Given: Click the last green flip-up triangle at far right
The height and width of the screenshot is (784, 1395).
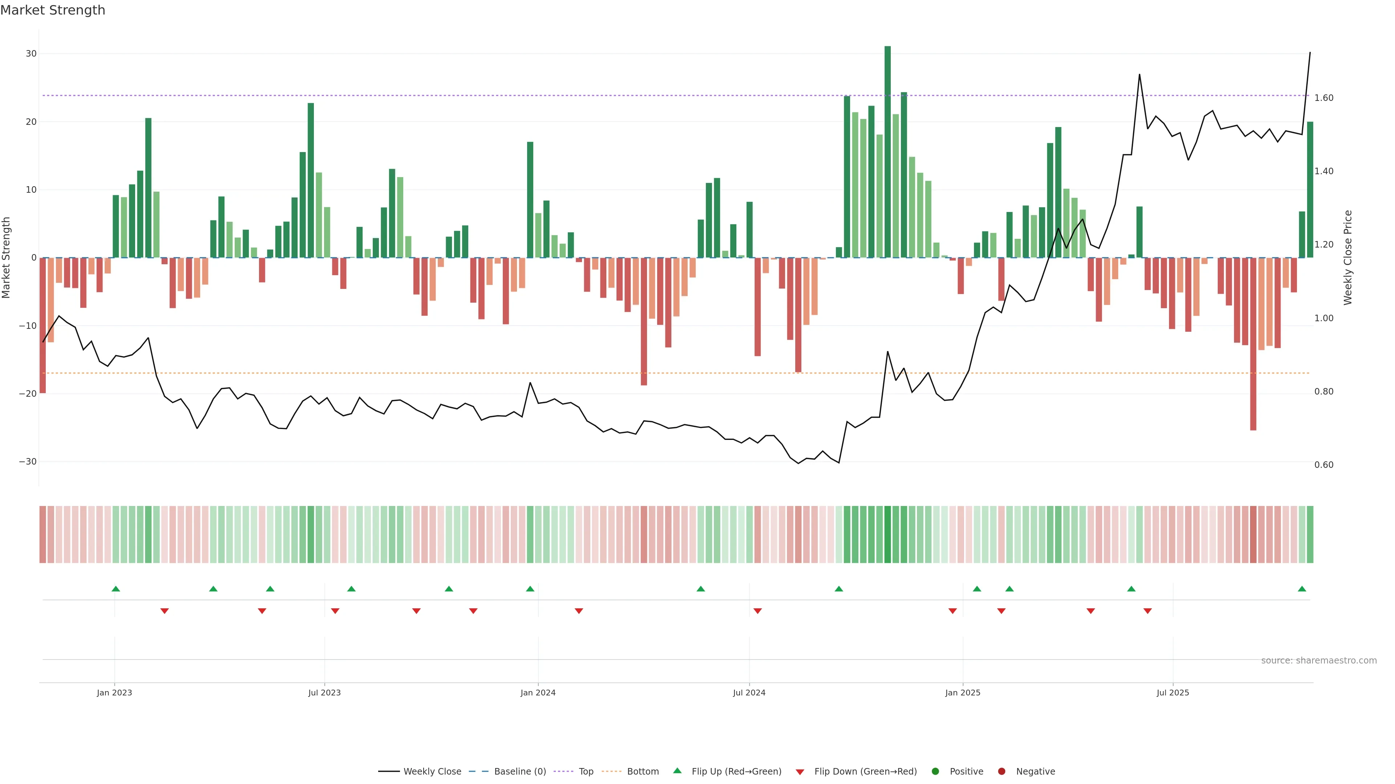Looking at the screenshot, I should tap(1302, 589).
